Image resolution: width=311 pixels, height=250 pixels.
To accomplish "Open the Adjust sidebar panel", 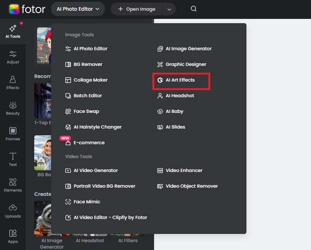I will point(13,57).
